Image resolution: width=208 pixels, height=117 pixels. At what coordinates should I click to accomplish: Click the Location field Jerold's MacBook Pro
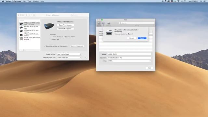click(129, 58)
